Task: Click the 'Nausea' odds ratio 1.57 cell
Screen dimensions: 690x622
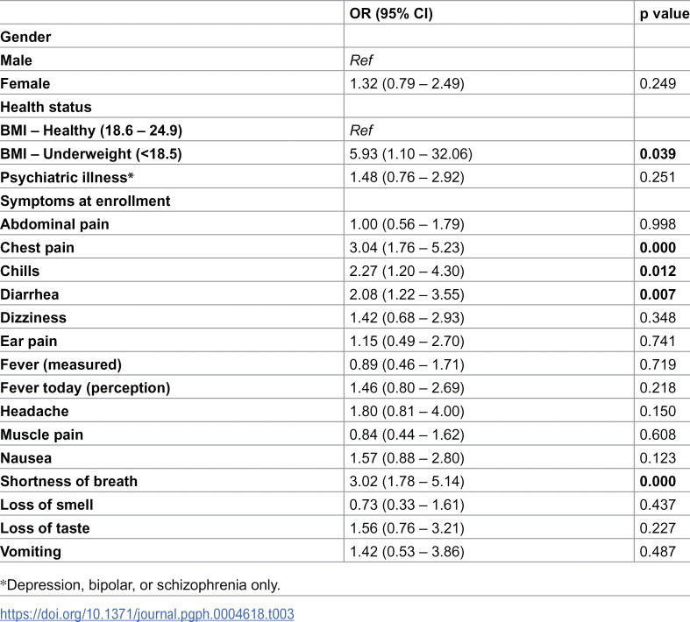Action: point(407,458)
